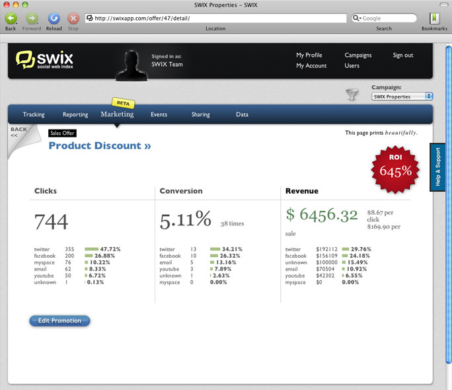Click the facebook 26.88% clicks bar
Viewport: 452px width, 390px height.
pos(89,256)
